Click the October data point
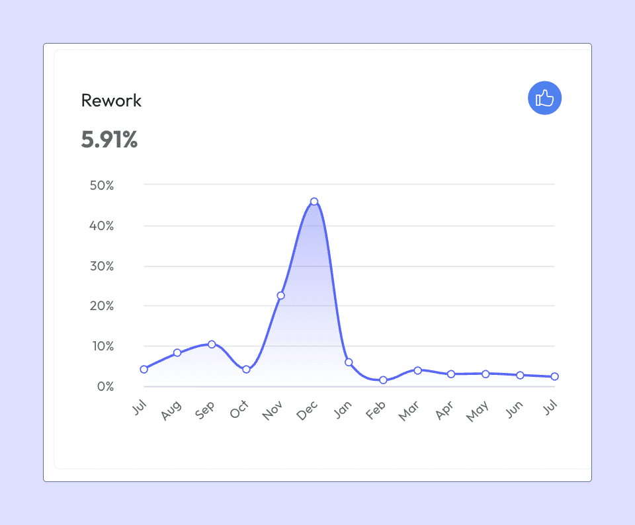This screenshot has width=635, height=525. point(246,369)
